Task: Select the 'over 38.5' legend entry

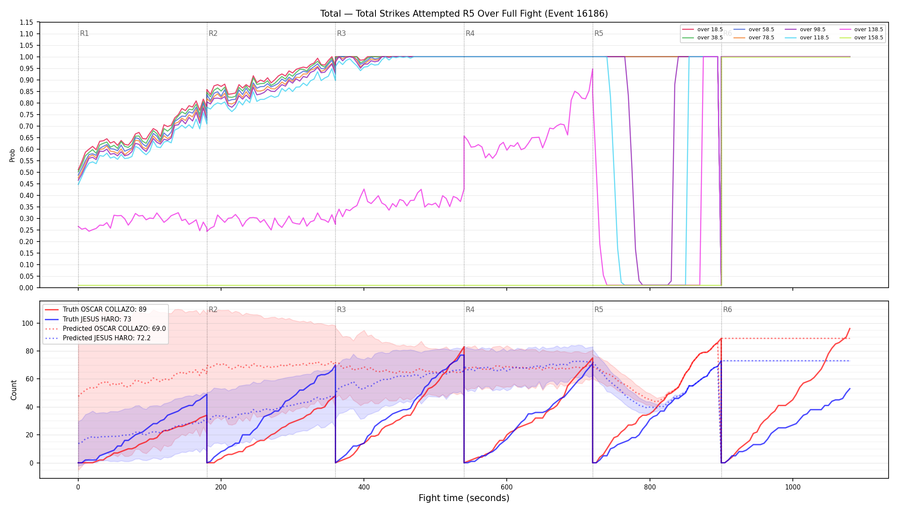Action: tap(703, 38)
